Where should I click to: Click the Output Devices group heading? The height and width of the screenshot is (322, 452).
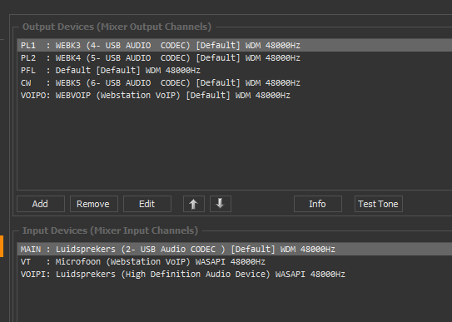pos(117,27)
